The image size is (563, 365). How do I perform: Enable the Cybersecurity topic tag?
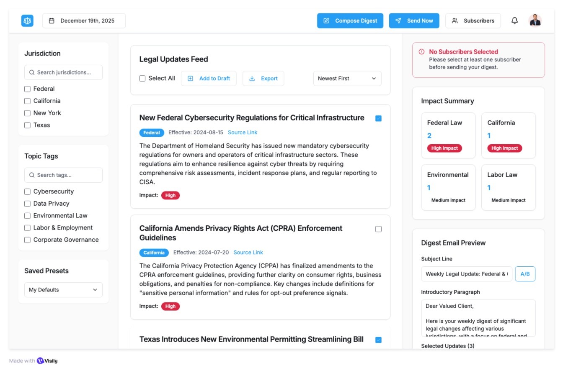[x=28, y=191]
